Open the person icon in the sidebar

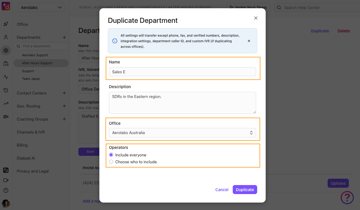[6, 37]
